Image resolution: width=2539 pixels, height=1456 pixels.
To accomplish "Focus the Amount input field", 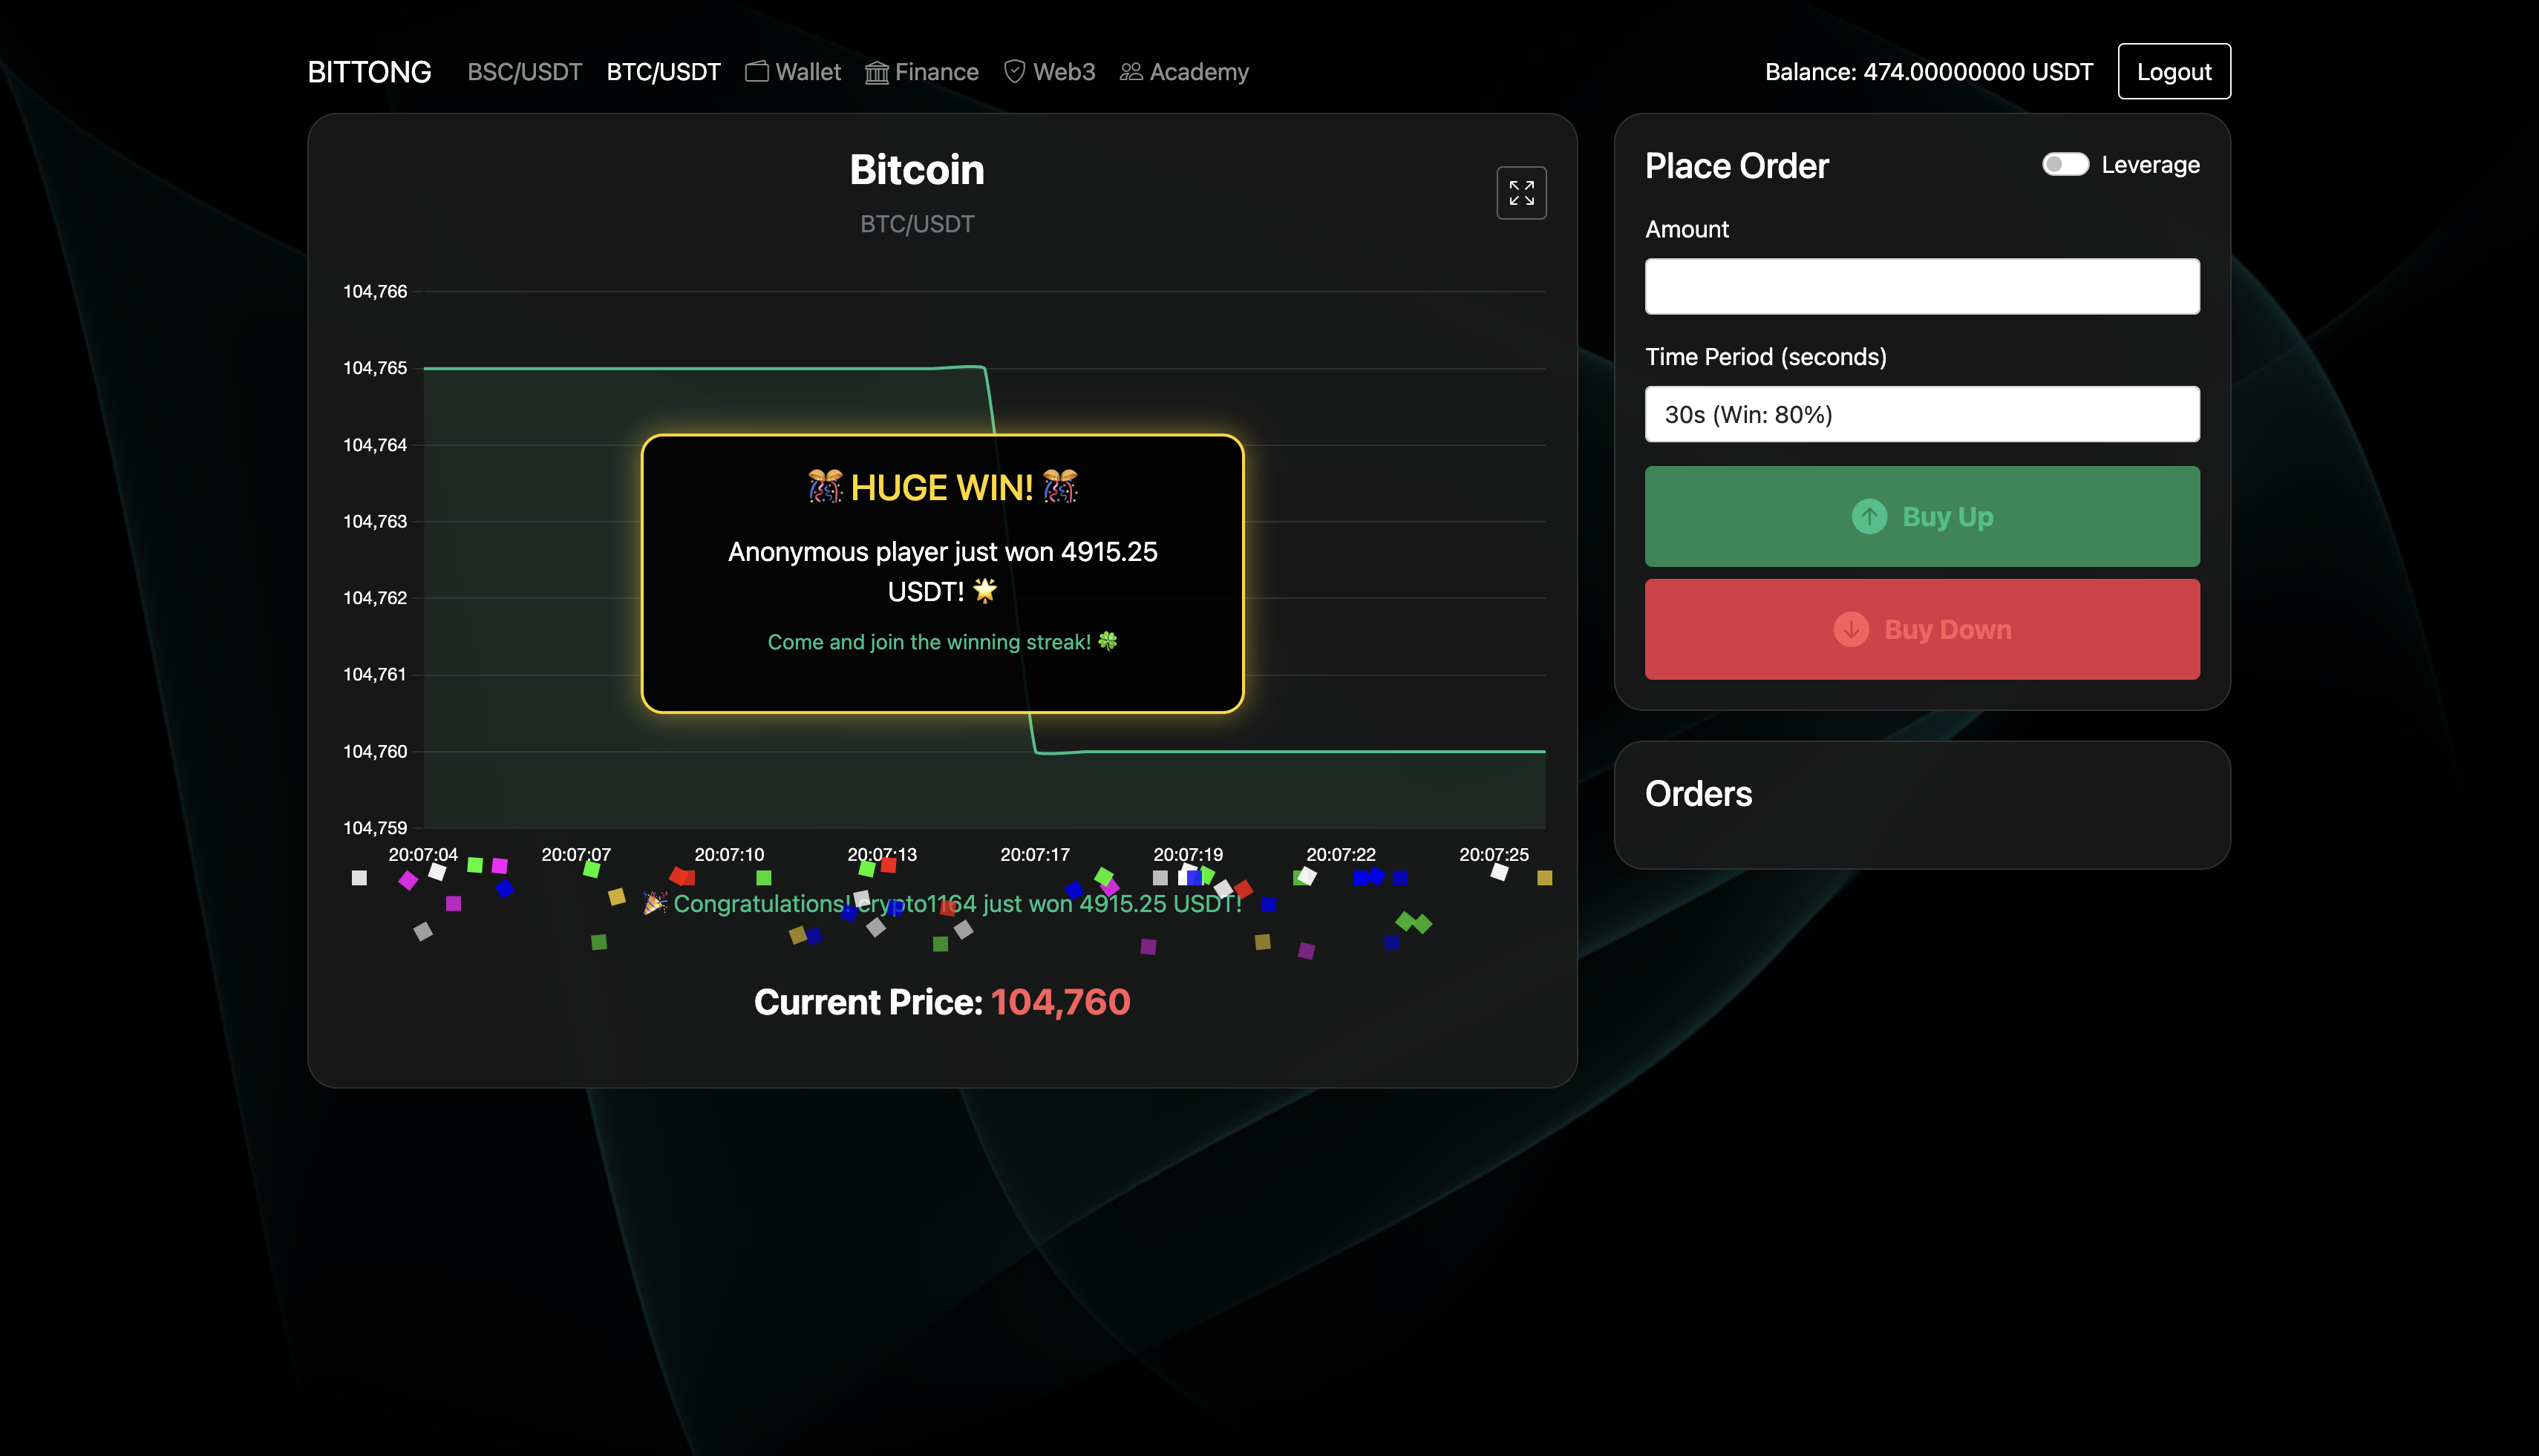I will [x=1921, y=287].
